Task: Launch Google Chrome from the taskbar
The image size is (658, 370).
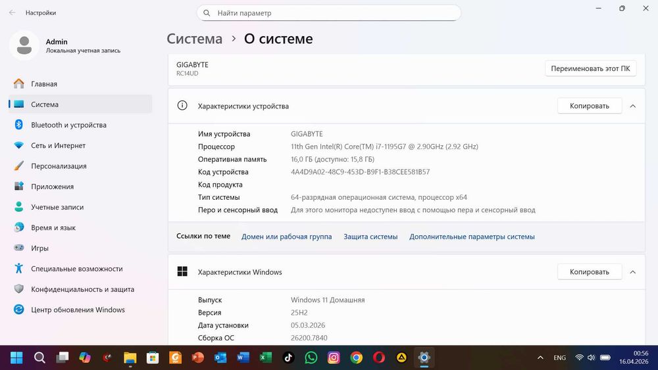Action: tap(356, 358)
